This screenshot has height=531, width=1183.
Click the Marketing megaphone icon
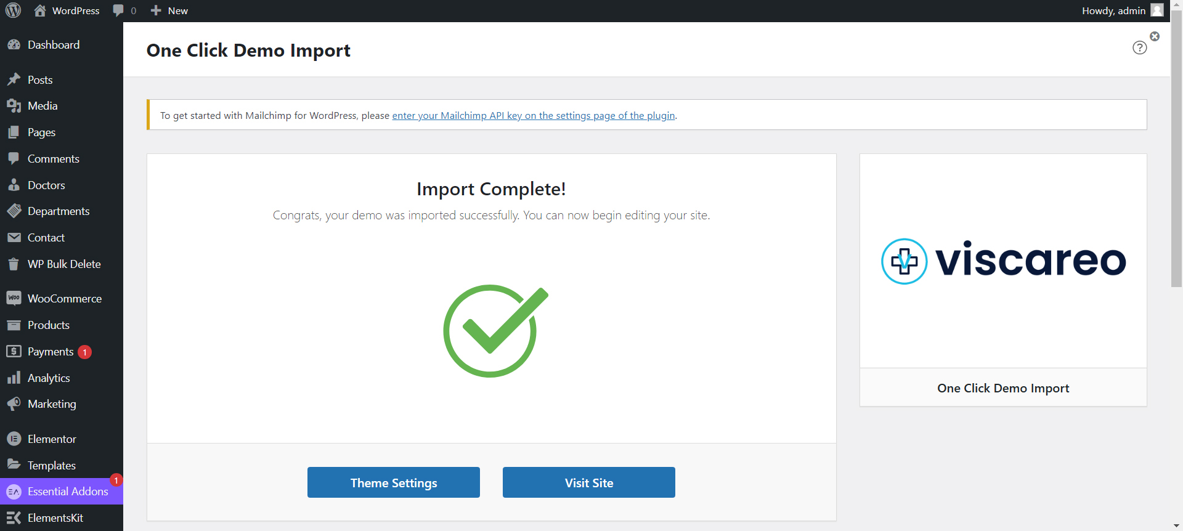[x=14, y=404]
